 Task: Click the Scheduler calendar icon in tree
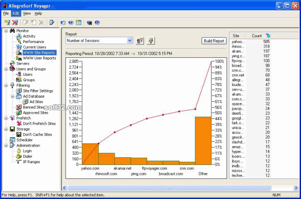(x=12, y=140)
